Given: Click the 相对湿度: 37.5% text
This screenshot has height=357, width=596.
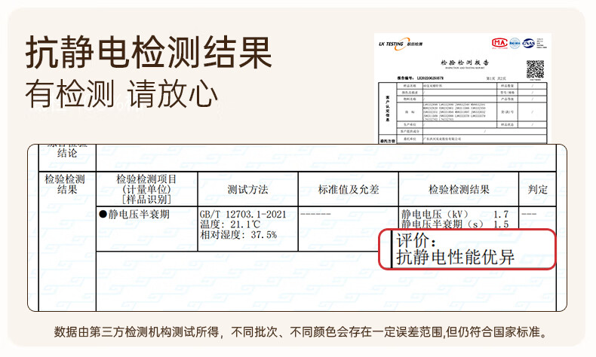Looking at the screenshot, I should coord(238,235).
